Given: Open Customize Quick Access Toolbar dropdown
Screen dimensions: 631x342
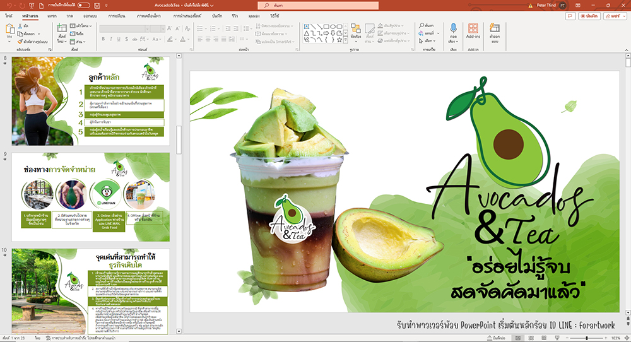Looking at the screenshot, I should [106, 6].
